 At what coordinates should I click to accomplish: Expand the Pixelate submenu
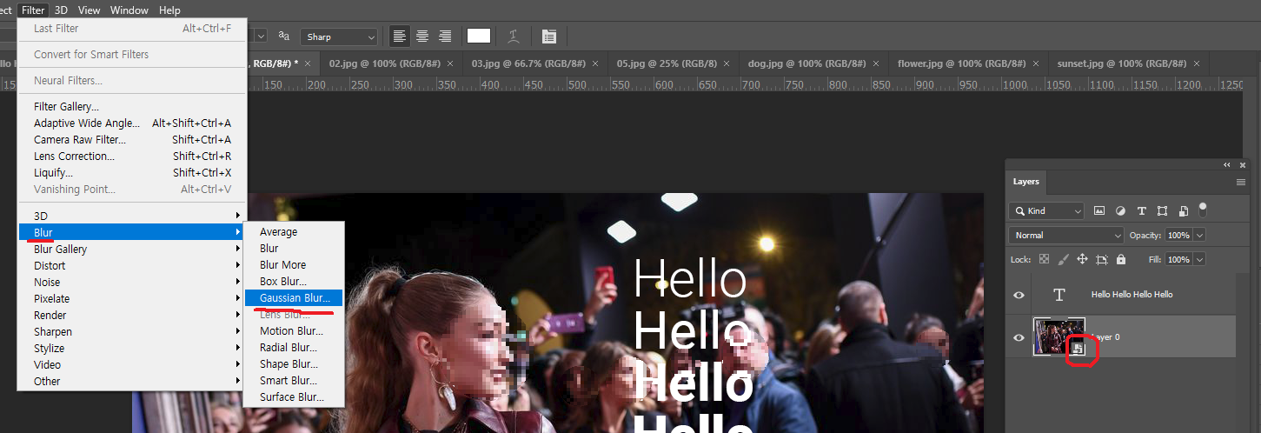point(132,298)
